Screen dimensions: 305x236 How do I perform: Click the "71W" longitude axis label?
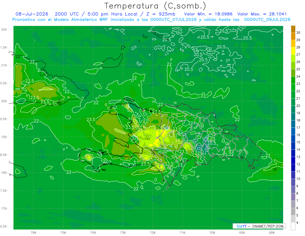tap(182, 233)
